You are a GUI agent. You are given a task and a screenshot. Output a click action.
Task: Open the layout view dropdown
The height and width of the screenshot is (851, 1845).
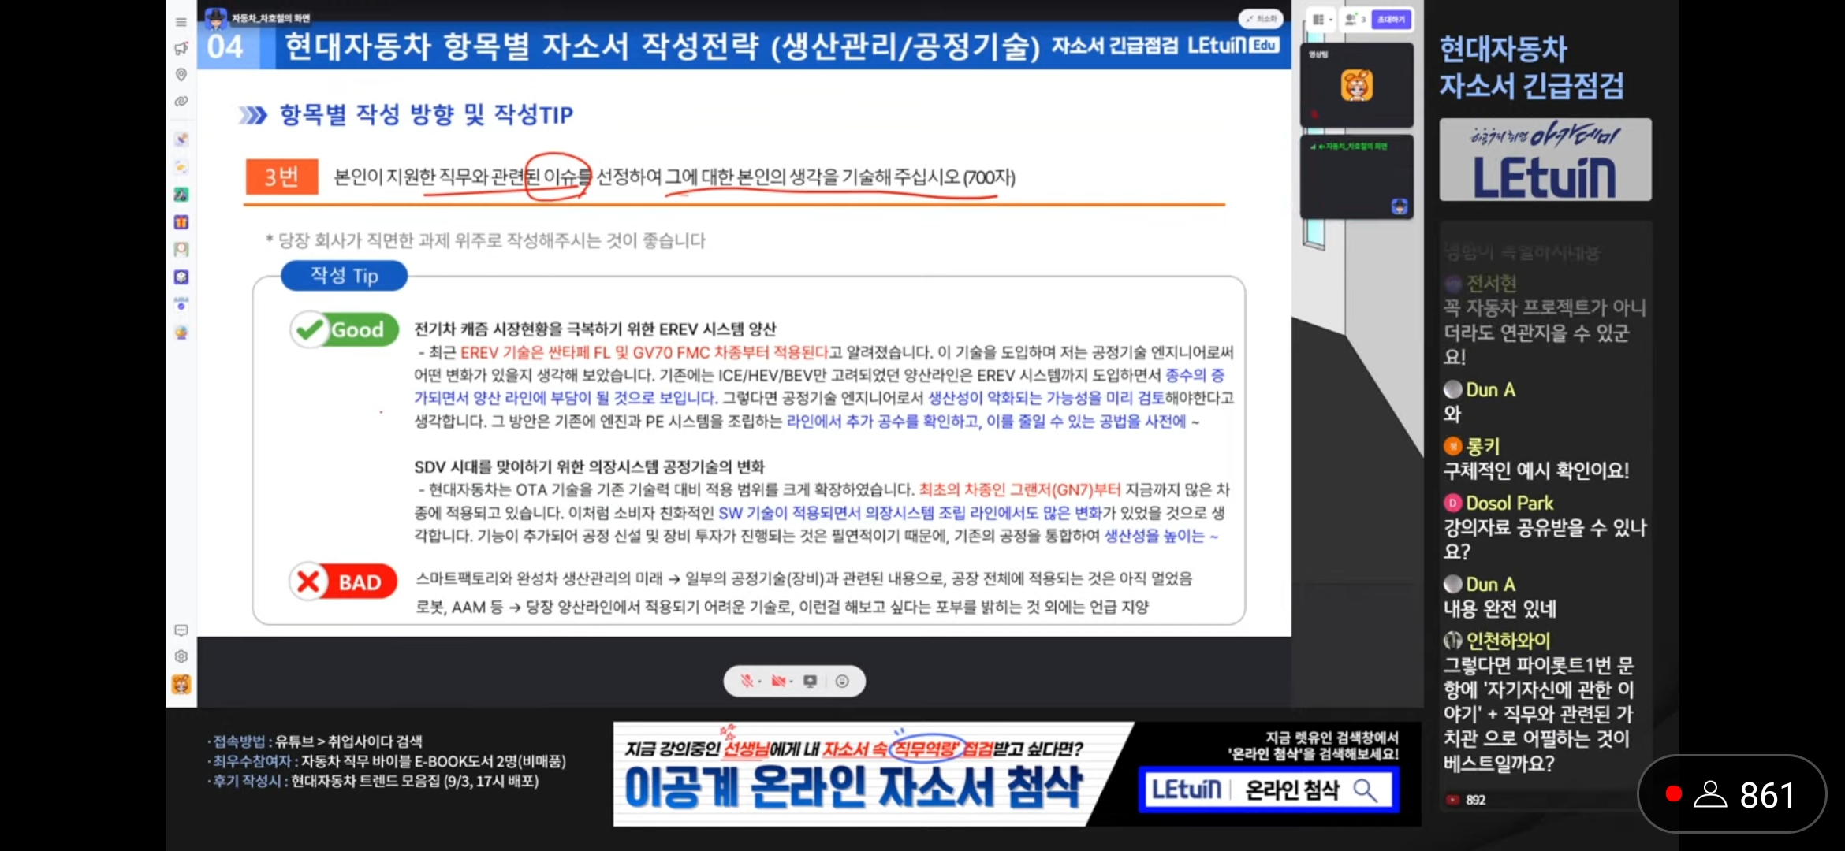1321,20
